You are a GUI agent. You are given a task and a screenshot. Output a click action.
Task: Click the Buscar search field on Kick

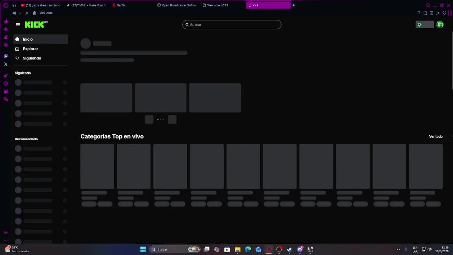point(232,25)
